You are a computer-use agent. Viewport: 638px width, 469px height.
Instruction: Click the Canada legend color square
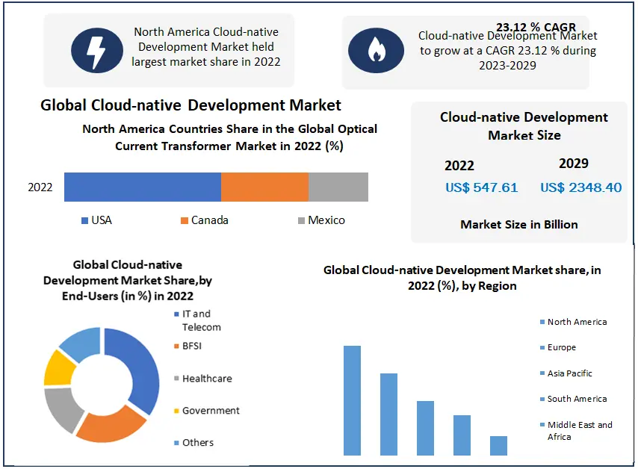coord(184,220)
